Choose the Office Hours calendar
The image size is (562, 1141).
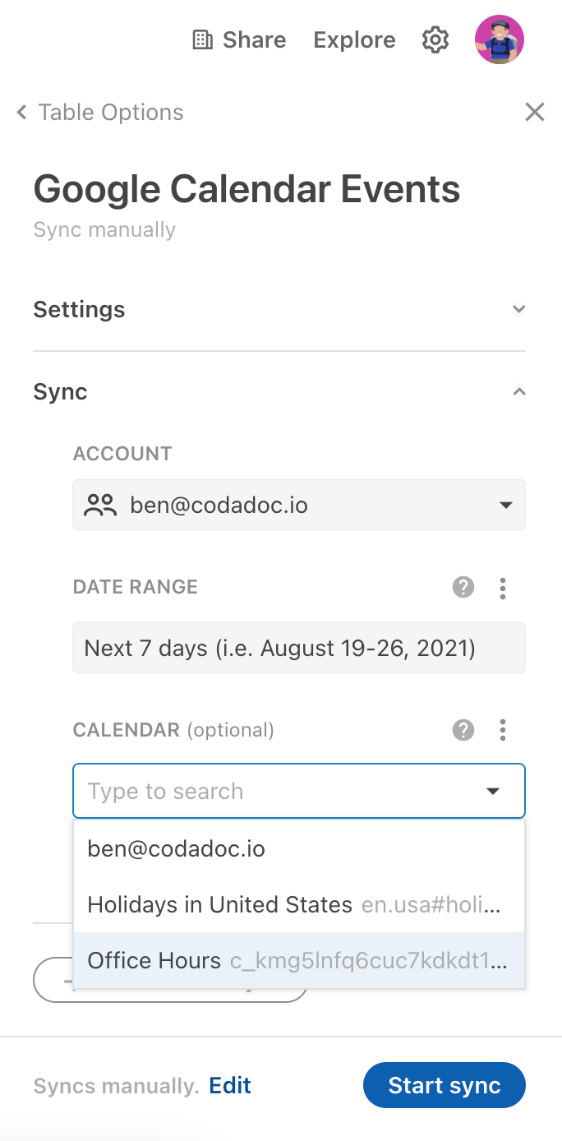point(299,960)
